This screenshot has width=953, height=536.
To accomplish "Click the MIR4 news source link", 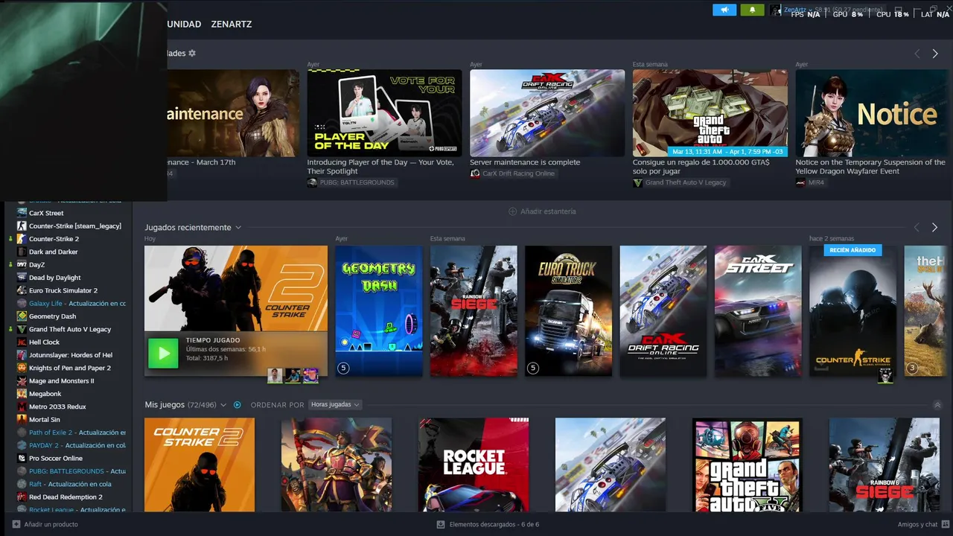I will click(x=816, y=182).
